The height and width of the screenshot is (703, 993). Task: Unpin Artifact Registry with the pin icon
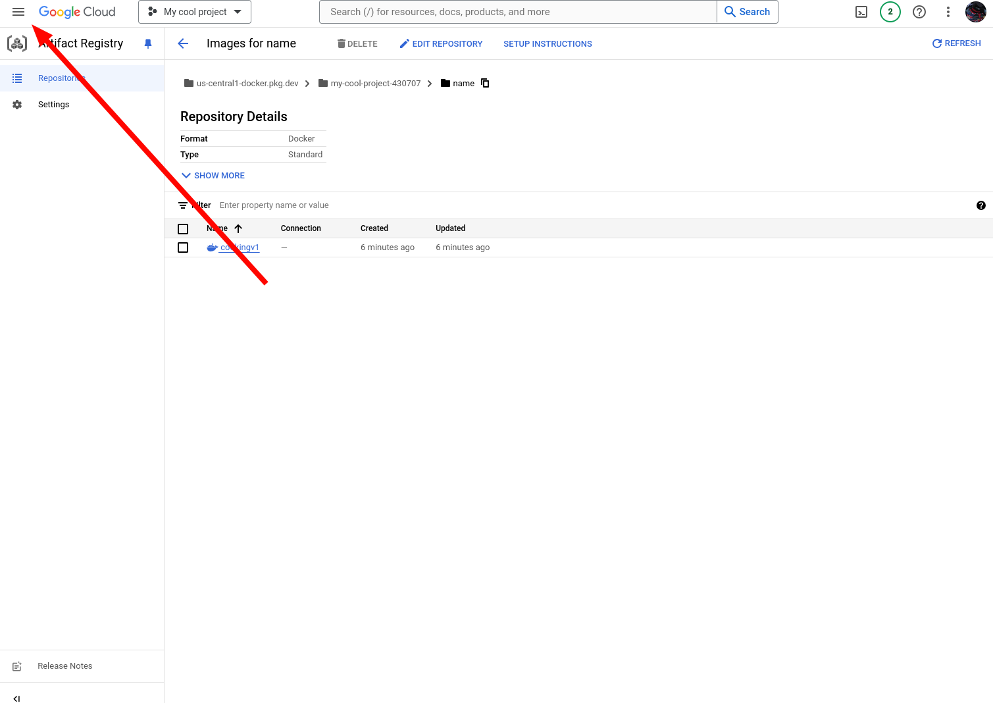148,43
